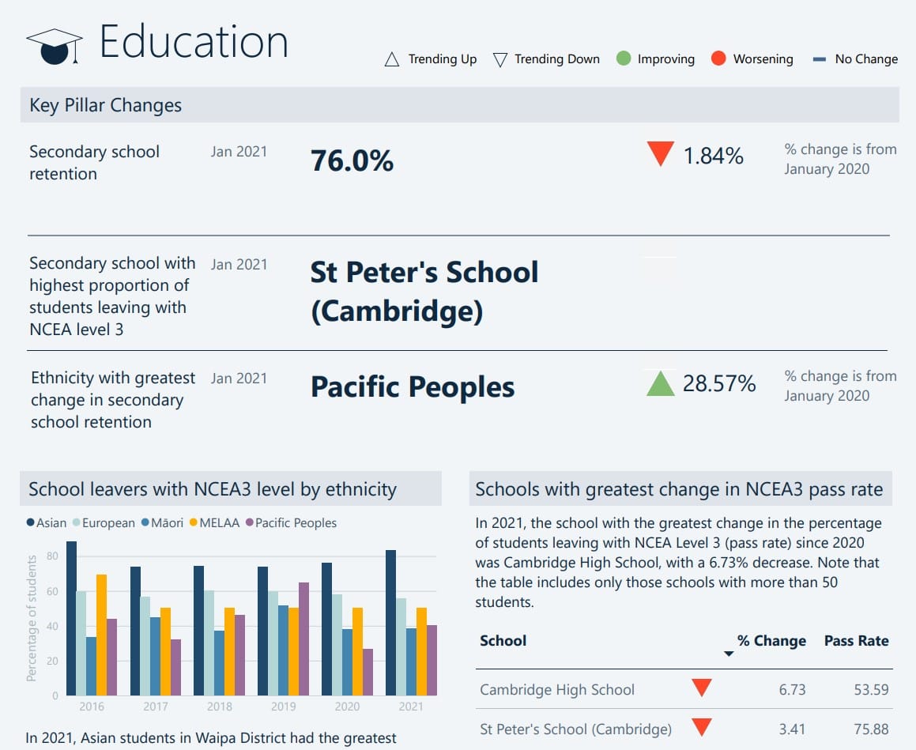916x750 pixels.
Task: Select the Cambridge High School row name
Action: pos(557,690)
